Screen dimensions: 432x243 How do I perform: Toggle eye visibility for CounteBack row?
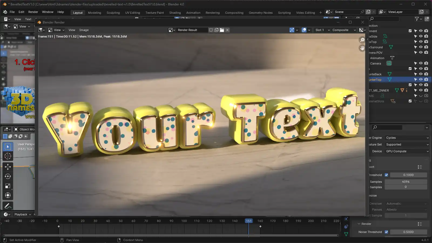point(421,74)
